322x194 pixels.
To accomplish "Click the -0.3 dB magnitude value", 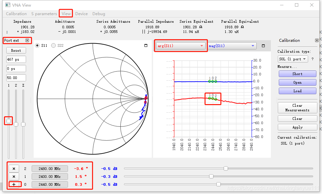I will pyautogui.click(x=109, y=177).
